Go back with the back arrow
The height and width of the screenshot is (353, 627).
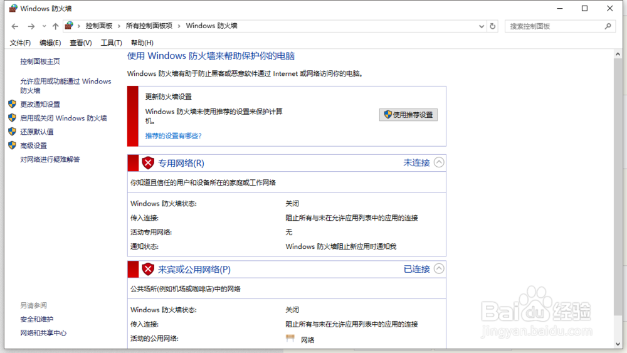[15, 26]
